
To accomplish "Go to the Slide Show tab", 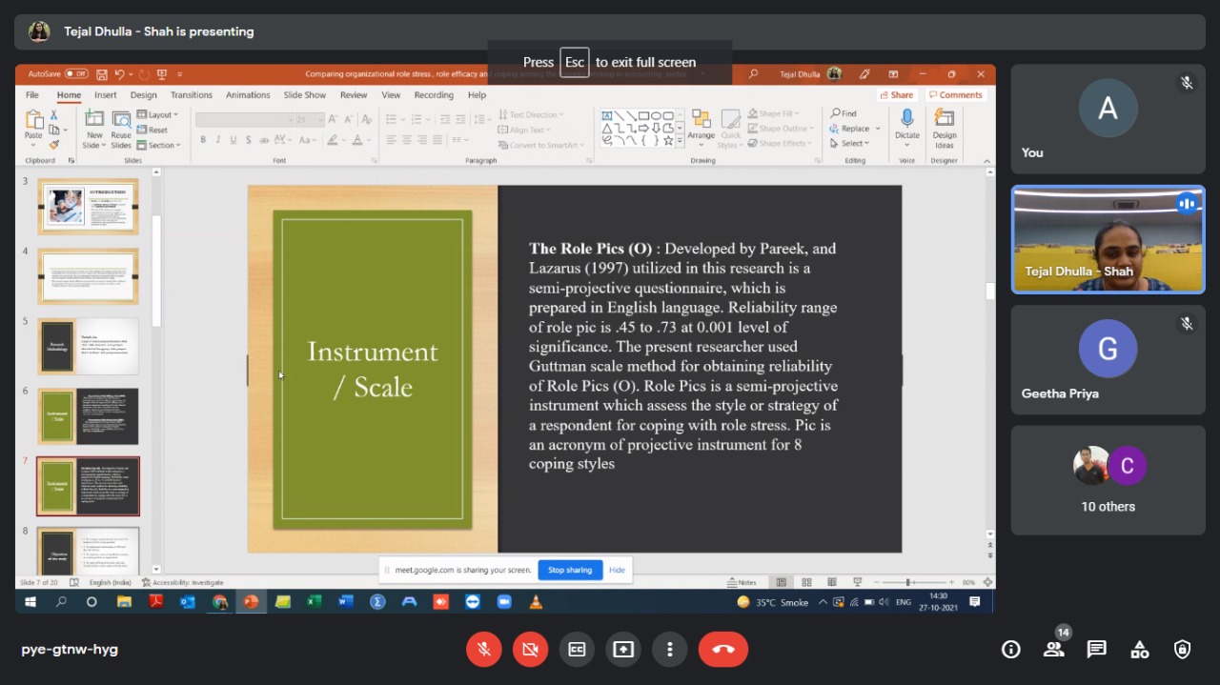I will [x=305, y=95].
